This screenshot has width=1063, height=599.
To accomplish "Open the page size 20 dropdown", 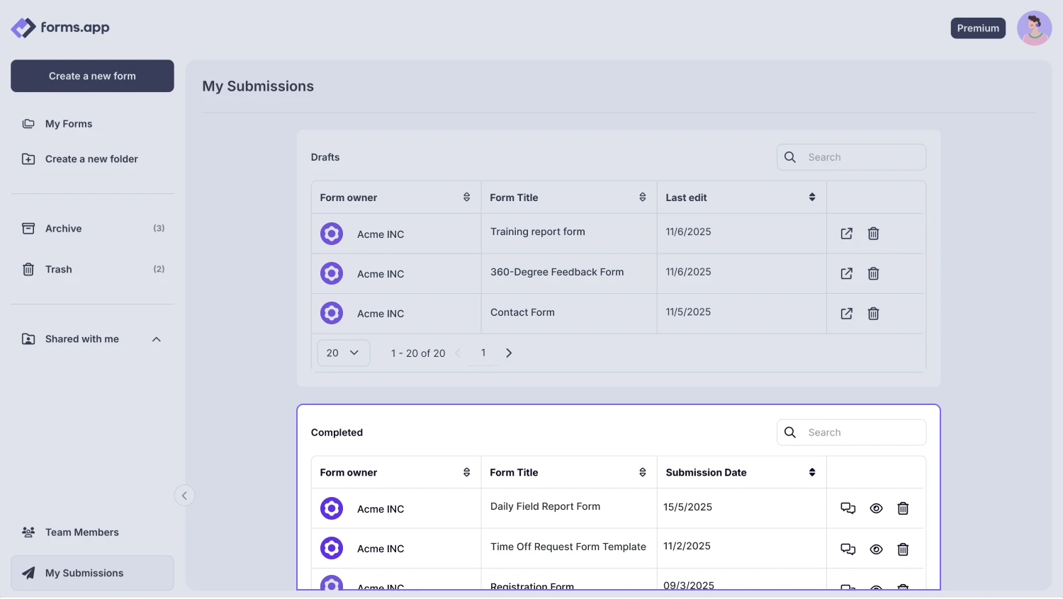I will click(x=343, y=352).
